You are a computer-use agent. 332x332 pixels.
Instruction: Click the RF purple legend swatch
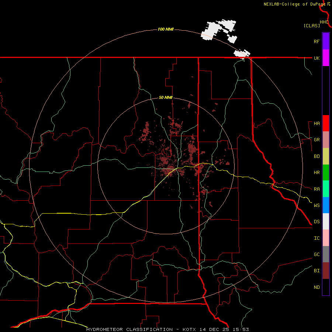pyautogui.click(x=326, y=41)
